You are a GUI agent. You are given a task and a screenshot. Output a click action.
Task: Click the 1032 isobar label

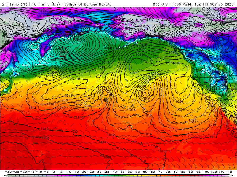(128, 21)
